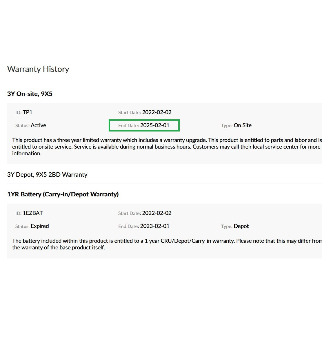Click the ID label beside TP1
322x358 pixels.
pos(18,113)
